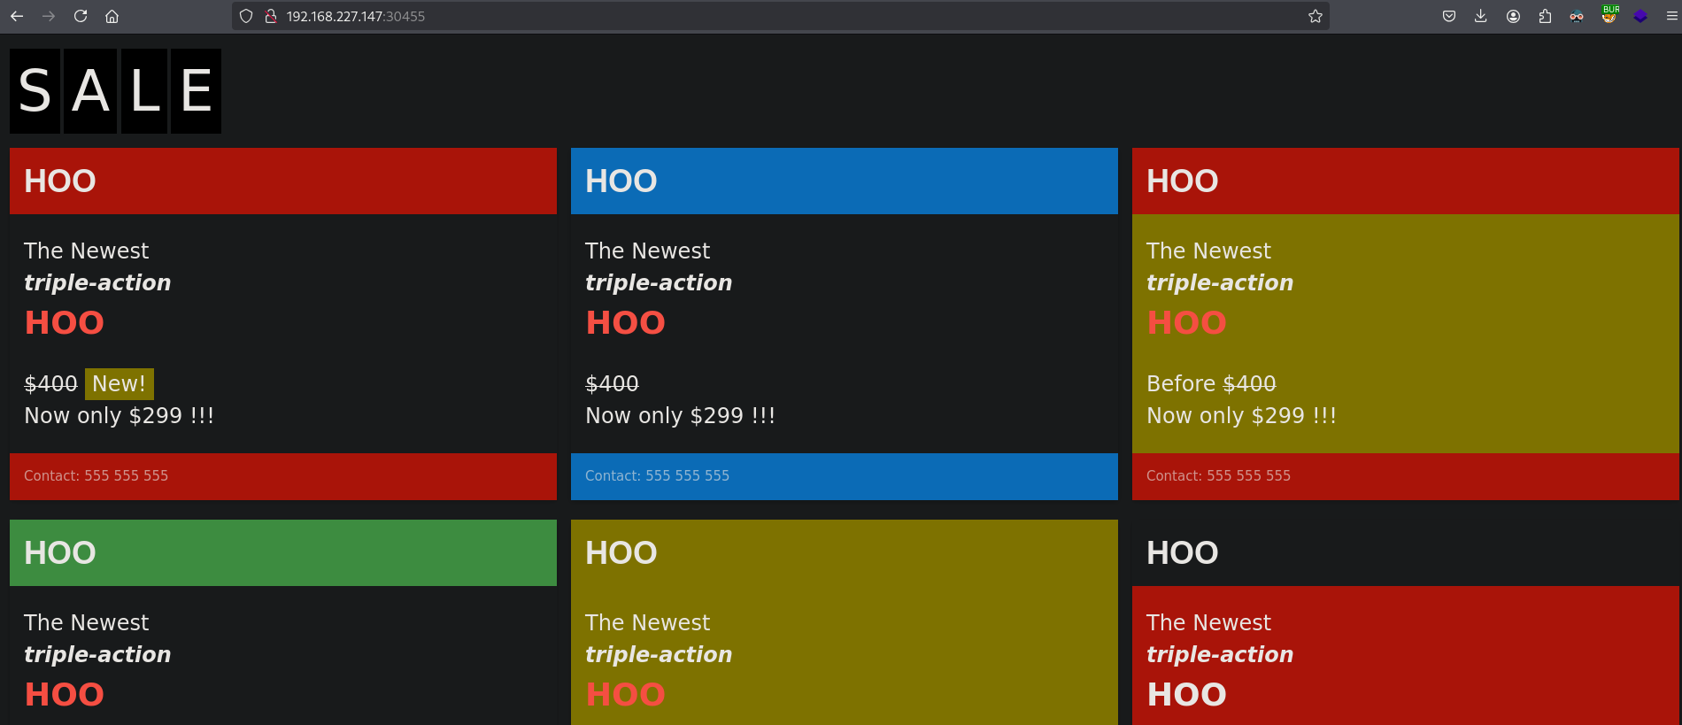Bookmark this page with the star

point(1315,16)
